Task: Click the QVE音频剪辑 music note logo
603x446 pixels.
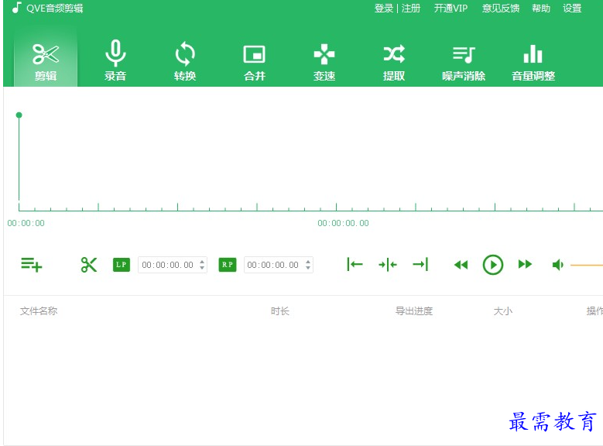Action: [16, 8]
